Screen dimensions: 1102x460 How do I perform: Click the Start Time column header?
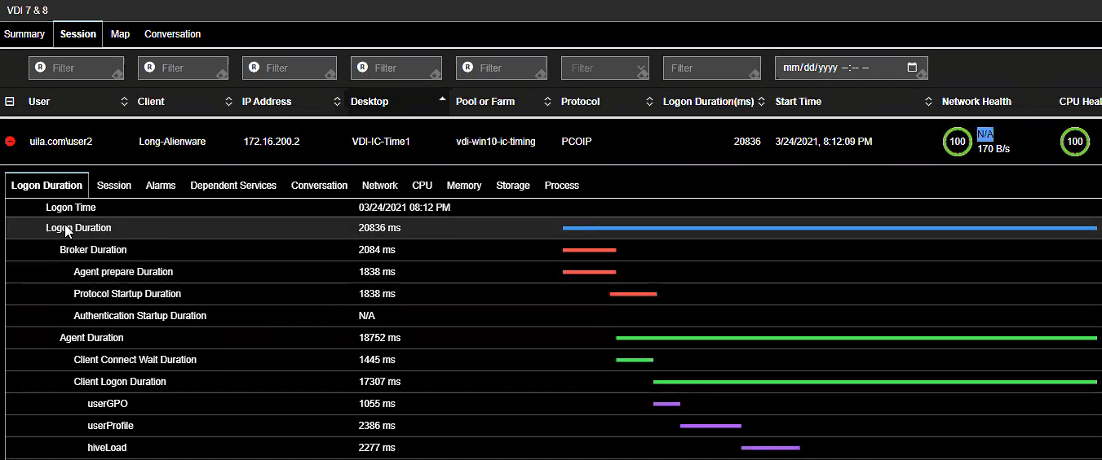tap(798, 102)
